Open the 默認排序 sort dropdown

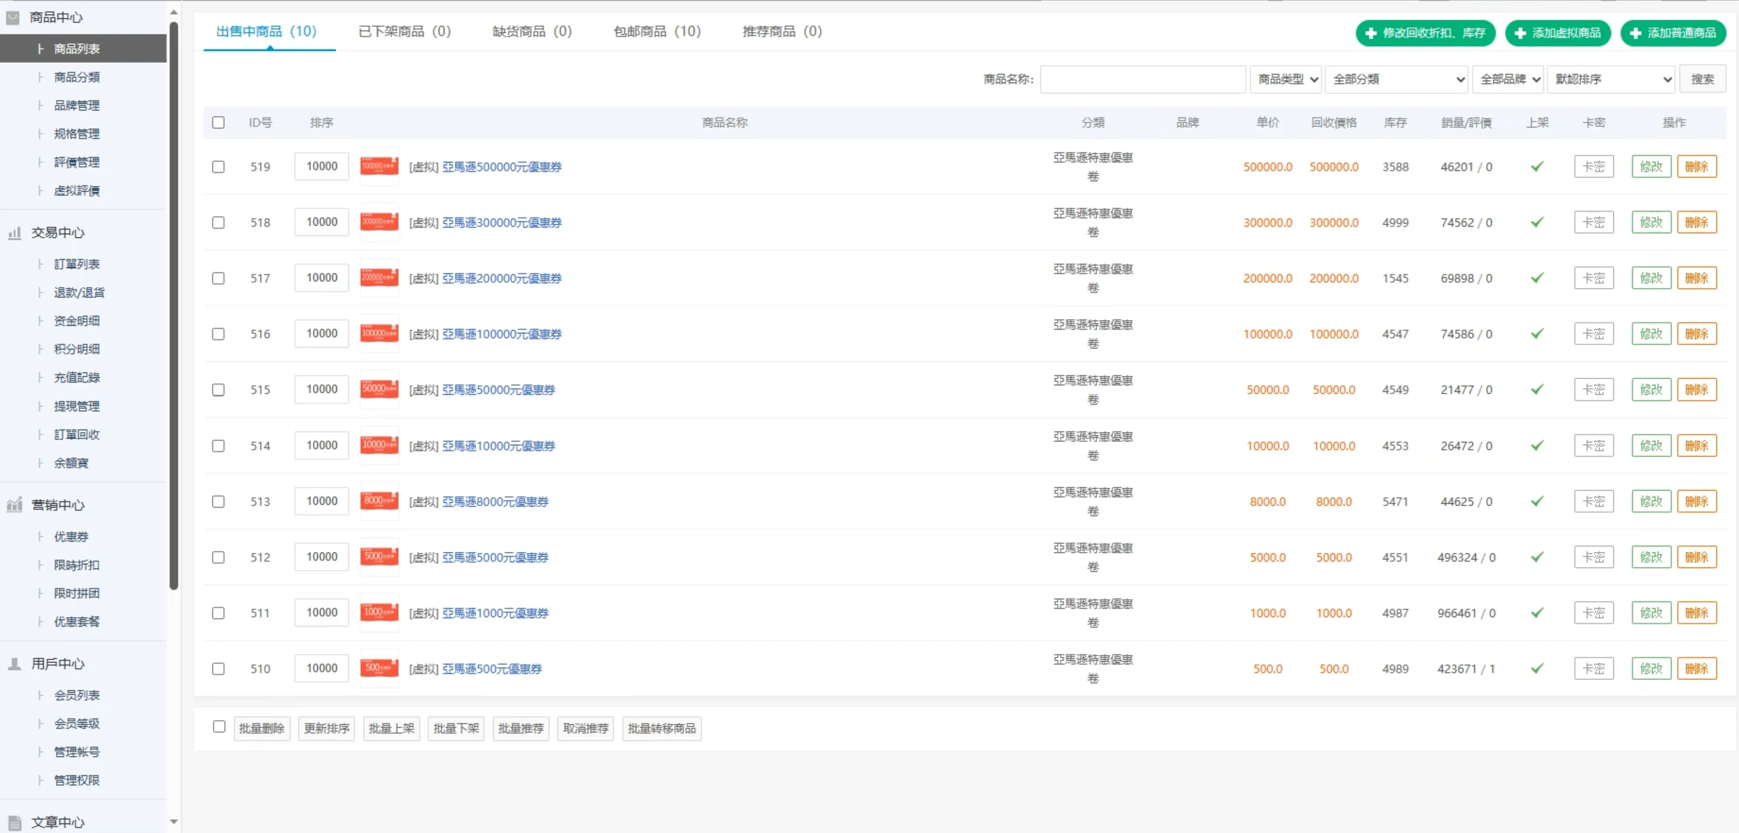[1610, 80]
